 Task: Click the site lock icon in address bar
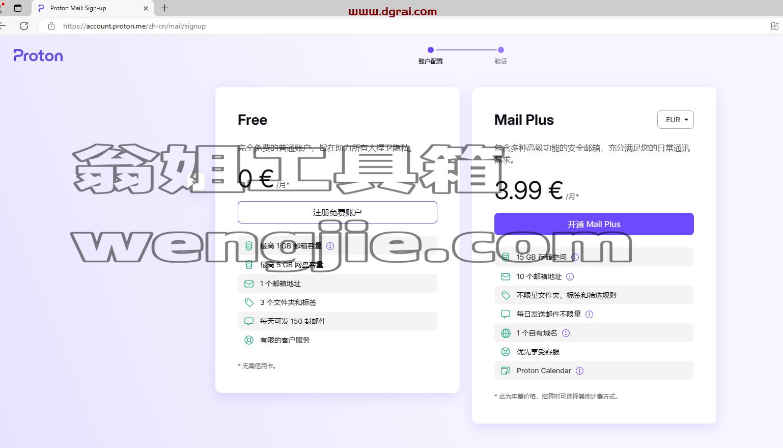point(51,26)
